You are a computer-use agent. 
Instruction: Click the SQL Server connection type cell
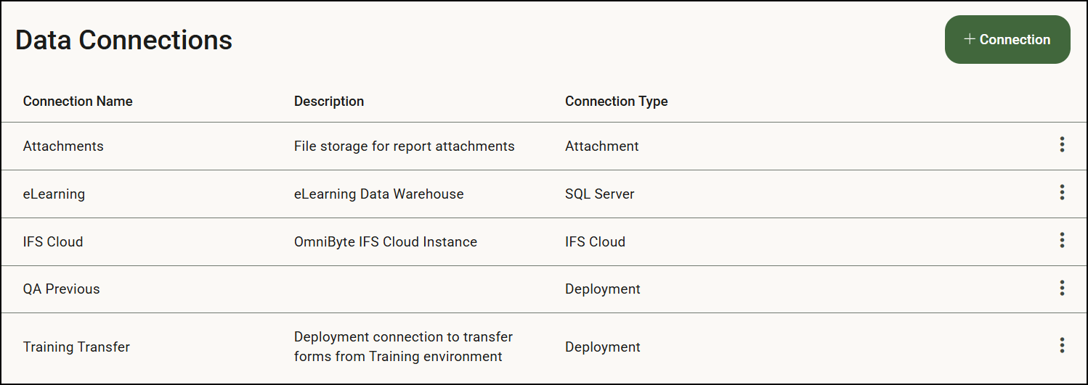pos(599,194)
